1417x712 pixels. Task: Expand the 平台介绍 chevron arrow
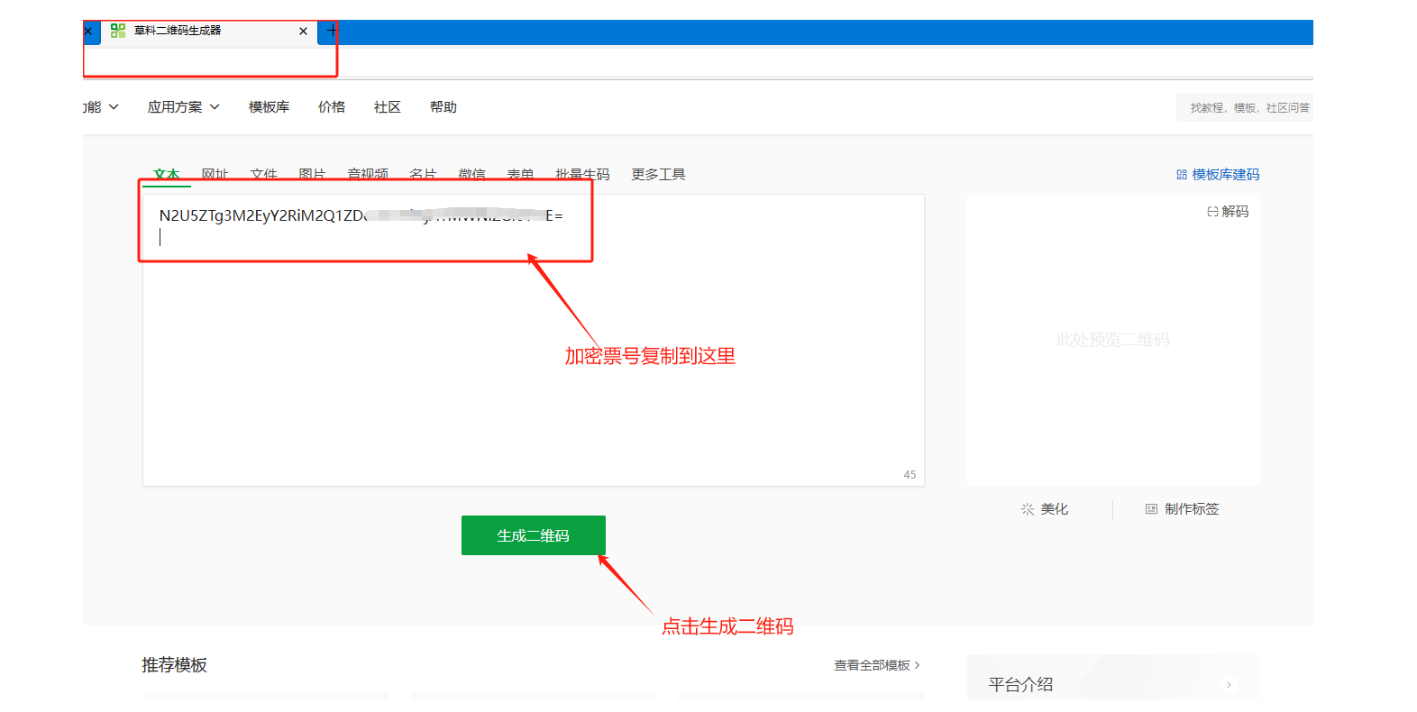pos(1228,685)
